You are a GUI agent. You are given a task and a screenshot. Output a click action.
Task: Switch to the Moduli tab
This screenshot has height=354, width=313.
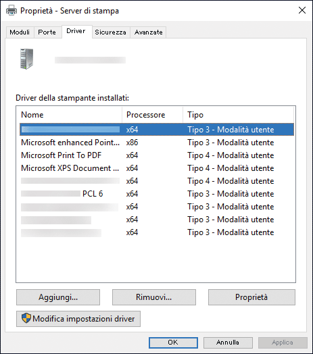[x=20, y=32]
